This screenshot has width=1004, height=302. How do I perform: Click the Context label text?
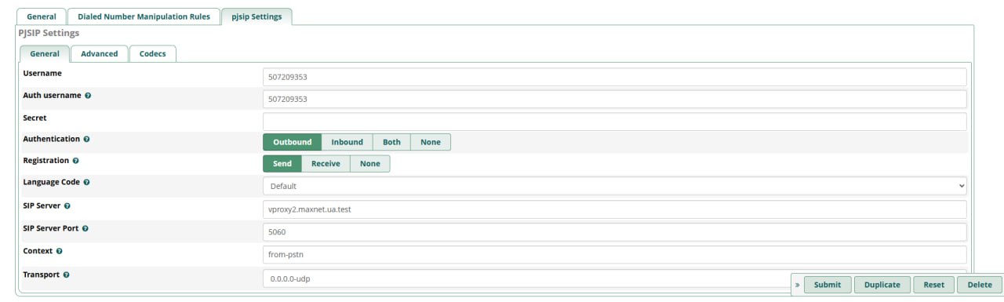point(38,251)
